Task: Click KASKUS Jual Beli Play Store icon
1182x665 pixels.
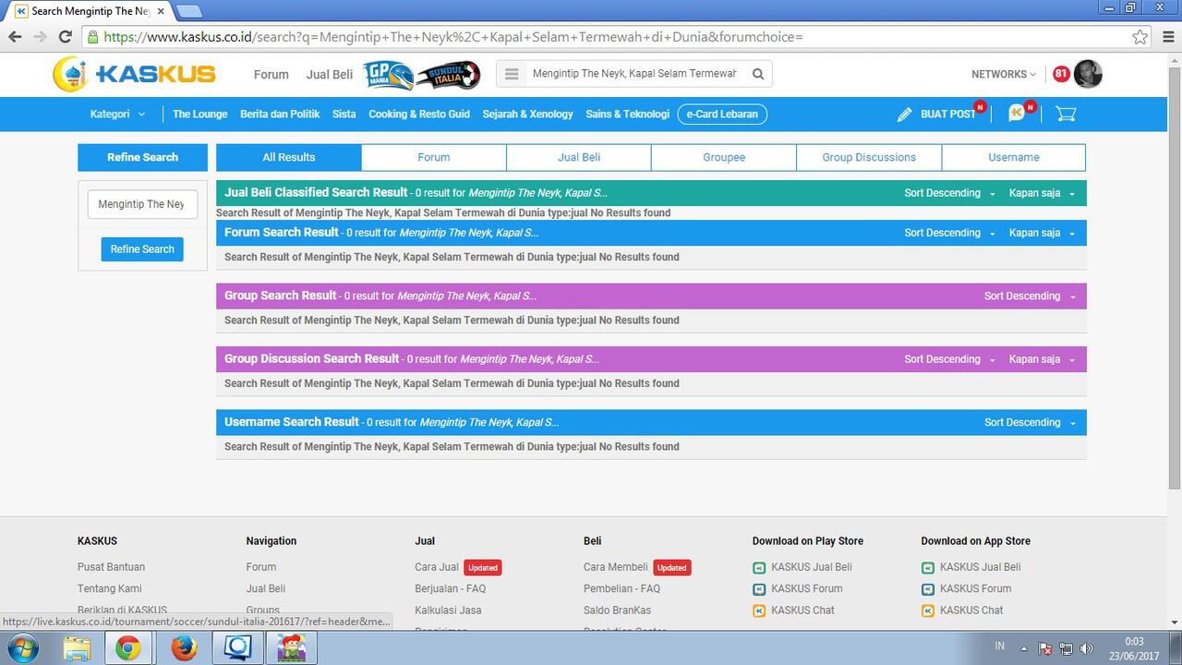Action: [759, 568]
